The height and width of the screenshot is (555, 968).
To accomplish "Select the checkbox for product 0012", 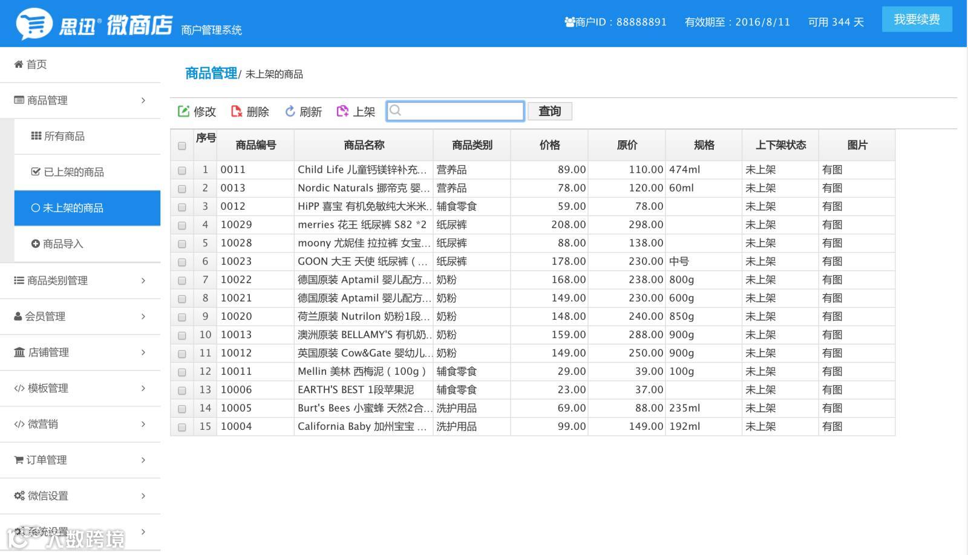I will pos(182,207).
